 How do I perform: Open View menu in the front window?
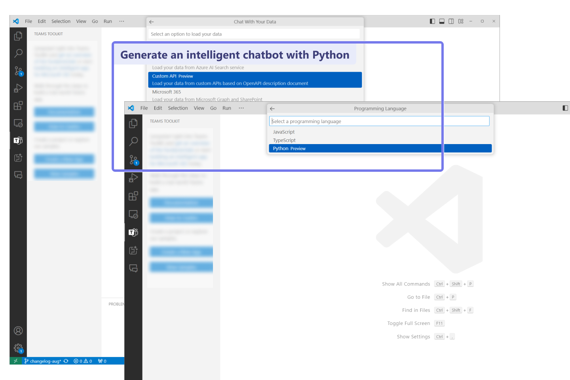199,108
